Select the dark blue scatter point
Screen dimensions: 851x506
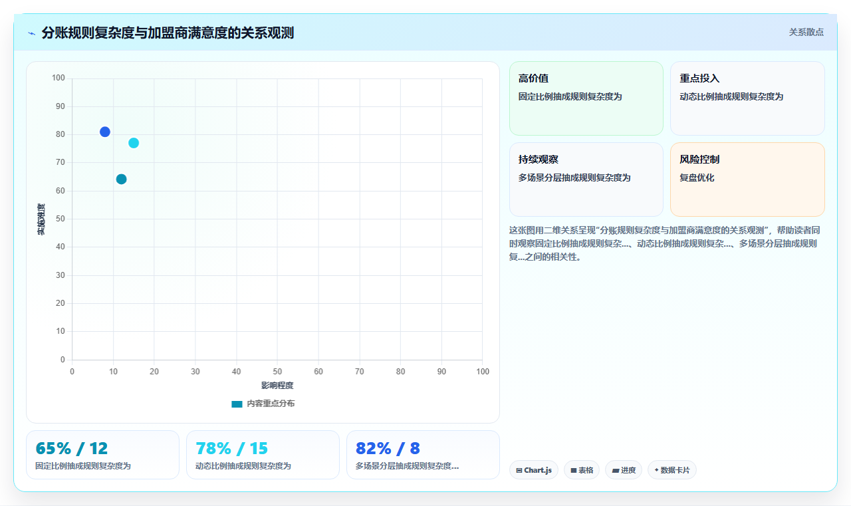click(105, 132)
